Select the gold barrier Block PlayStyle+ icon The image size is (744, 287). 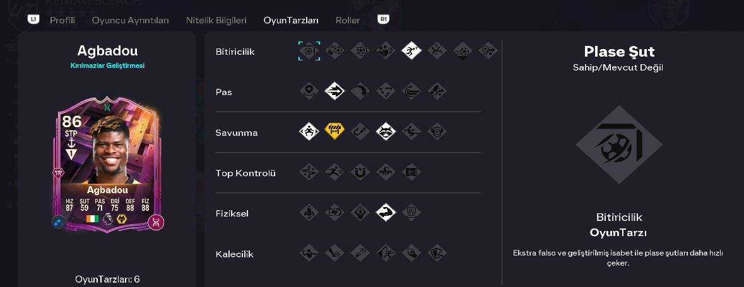click(x=334, y=132)
